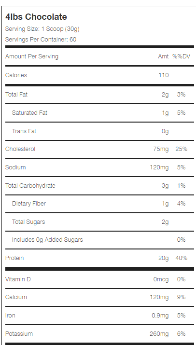Click the Cholesterol 75mg amount
This screenshot has width=196, height=345.
161,149
